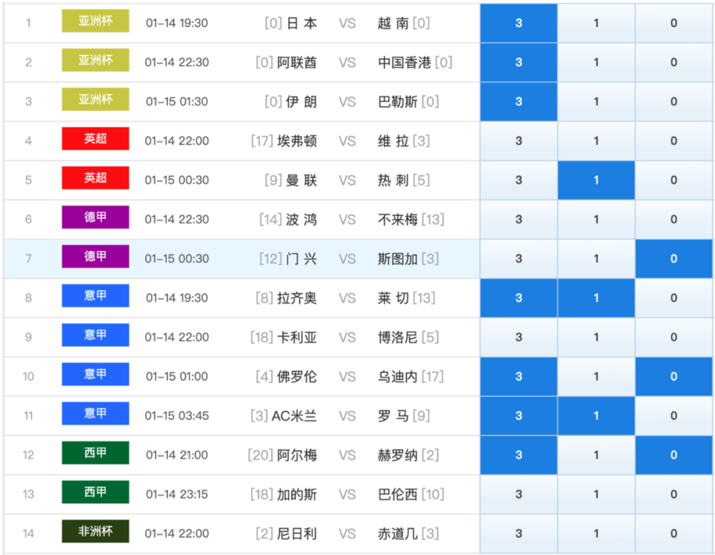Click home team name 曼联
Screen dimensions: 715x555
[301, 181]
